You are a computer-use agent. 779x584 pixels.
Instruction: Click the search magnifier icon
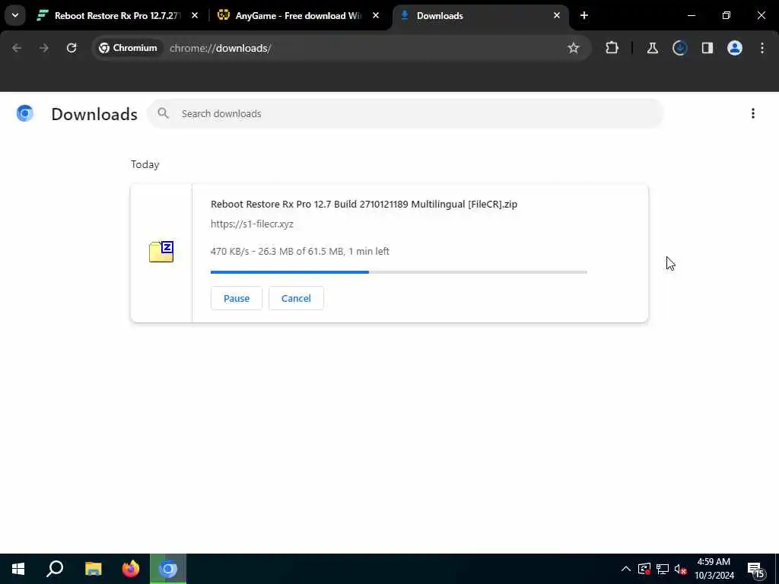[x=163, y=113]
